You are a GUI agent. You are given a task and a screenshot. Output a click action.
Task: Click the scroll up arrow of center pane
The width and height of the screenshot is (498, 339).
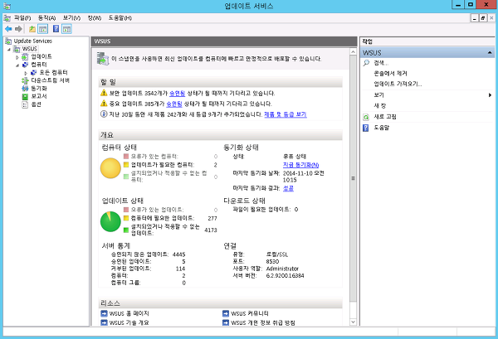click(x=353, y=51)
